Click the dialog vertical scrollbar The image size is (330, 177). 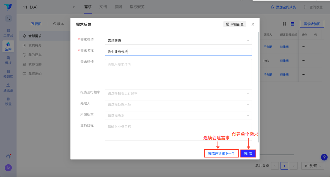click(x=258, y=87)
